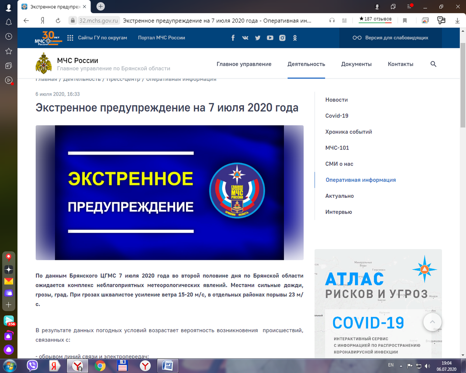Viewport: 466px width, 373px height.
Task: Open the downloads arrow icon
Action: (x=457, y=21)
